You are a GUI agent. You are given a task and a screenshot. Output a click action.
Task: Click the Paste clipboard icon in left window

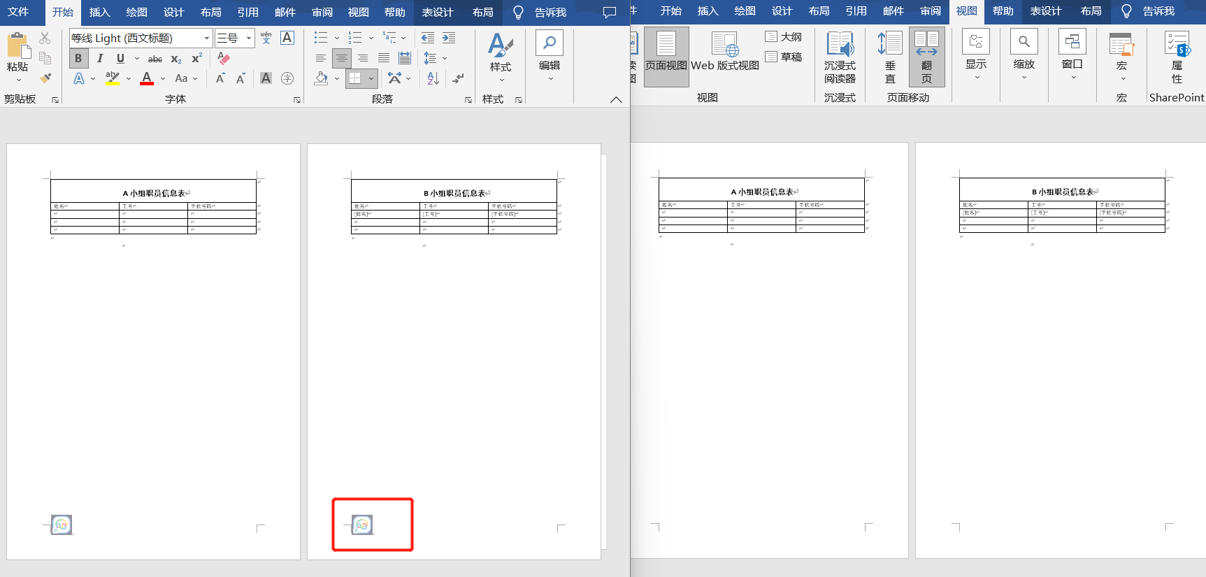(18, 46)
